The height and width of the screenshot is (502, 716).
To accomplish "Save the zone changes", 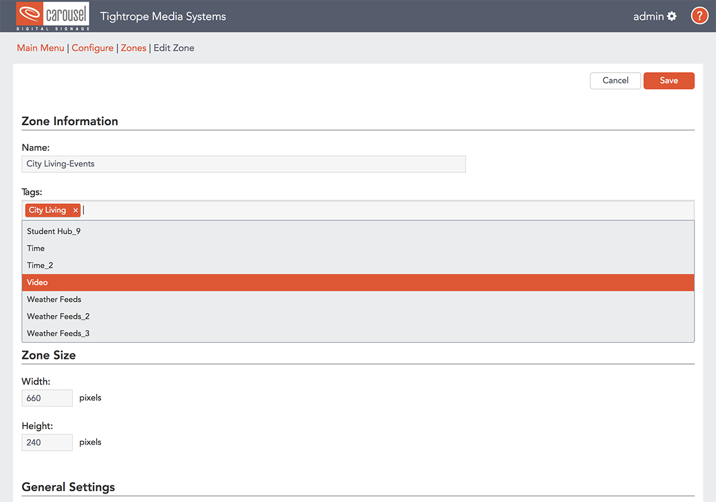I will click(x=668, y=80).
